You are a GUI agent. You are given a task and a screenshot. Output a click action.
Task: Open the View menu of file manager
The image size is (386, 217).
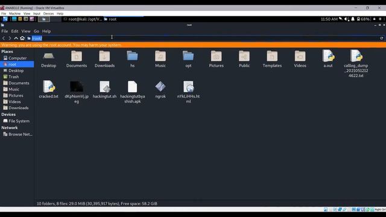click(x=26, y=31)
